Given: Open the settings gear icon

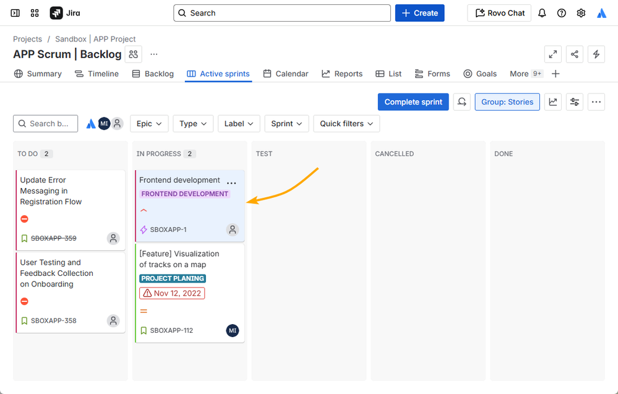Looking at the screenshot, I should 581,13.
